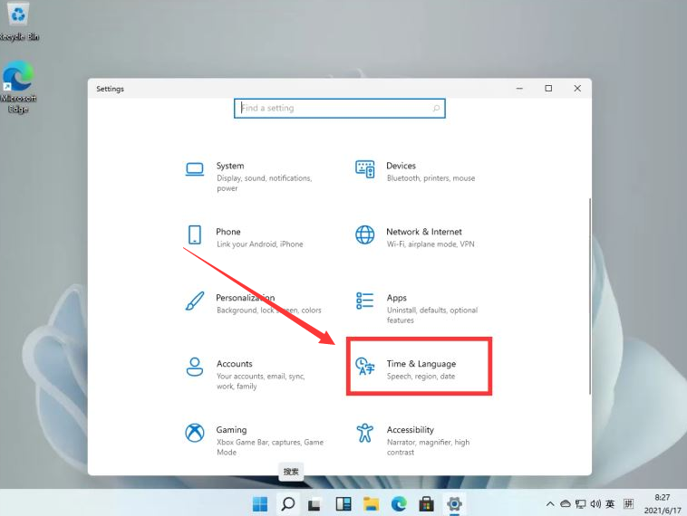Screen dimensions: 687x516
Task: Open the volume speaker tray icon
Action: [595, 504]
